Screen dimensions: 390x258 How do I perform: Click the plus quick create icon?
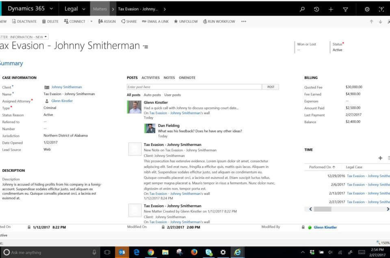331,9
